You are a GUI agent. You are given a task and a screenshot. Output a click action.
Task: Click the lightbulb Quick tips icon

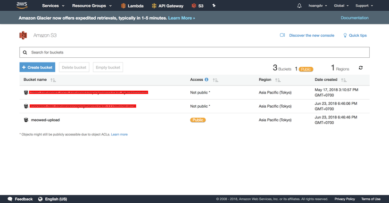(x=345, y=35)
